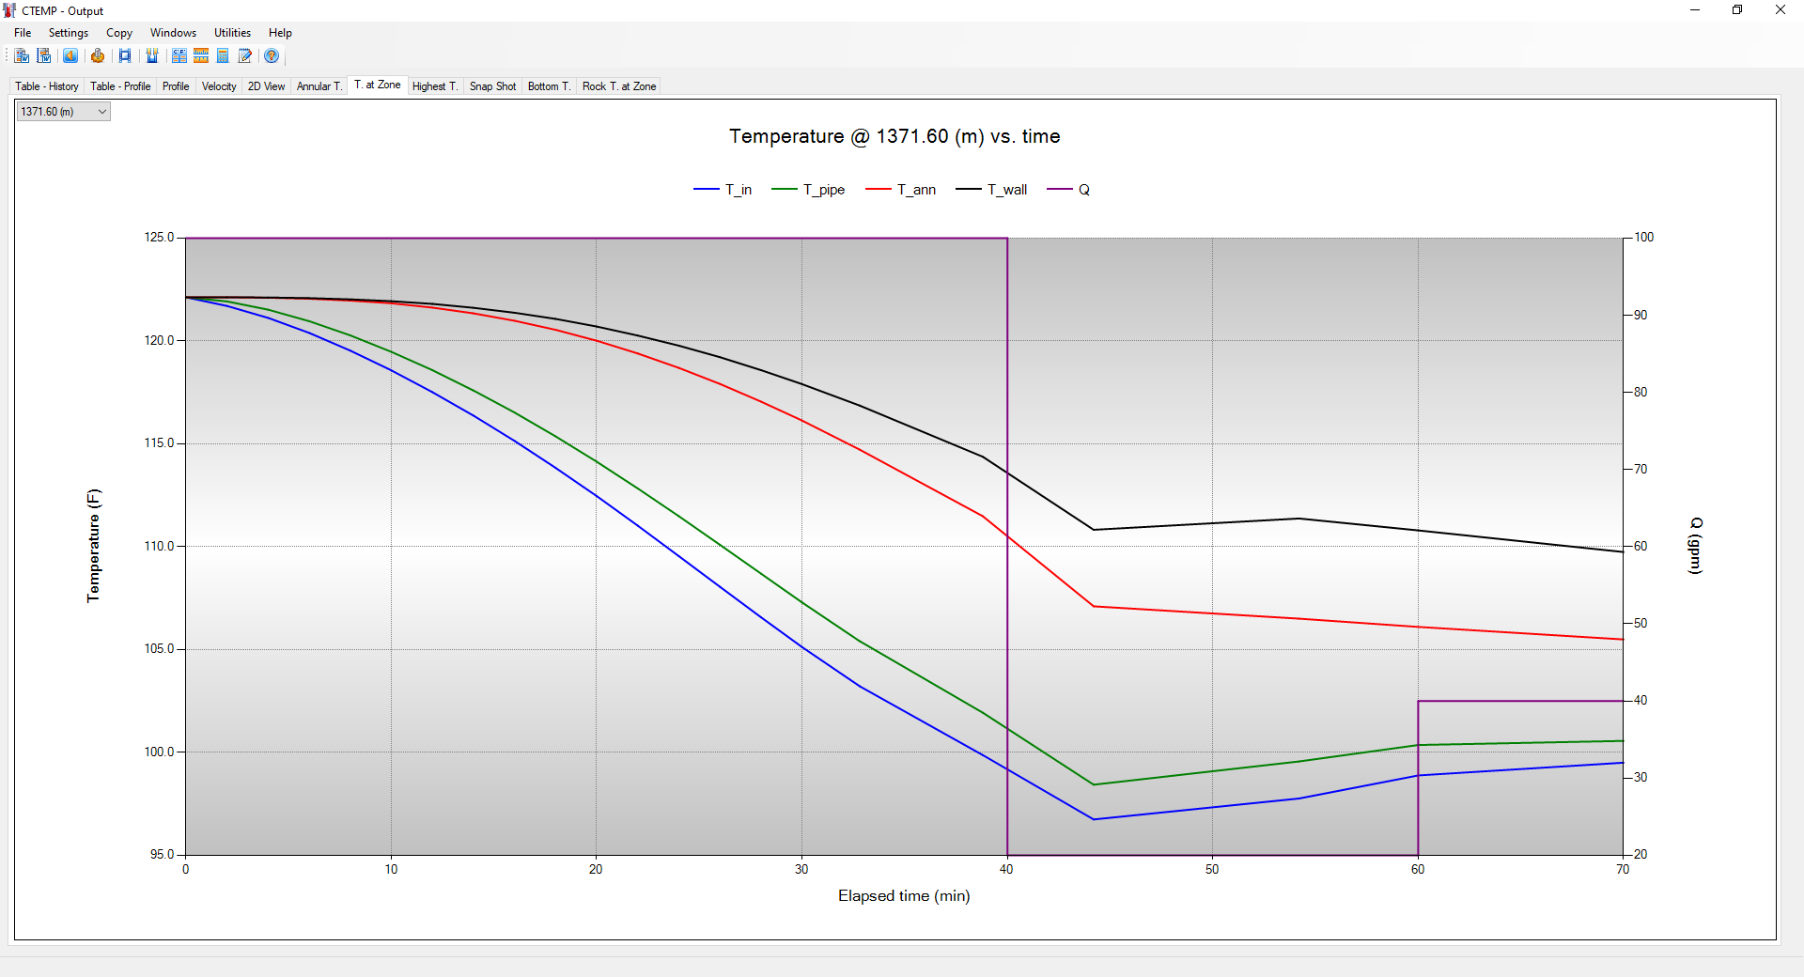The image size is (1804, 977).
Task: Open the calculator toolbar icon
Action: [223, 56]
